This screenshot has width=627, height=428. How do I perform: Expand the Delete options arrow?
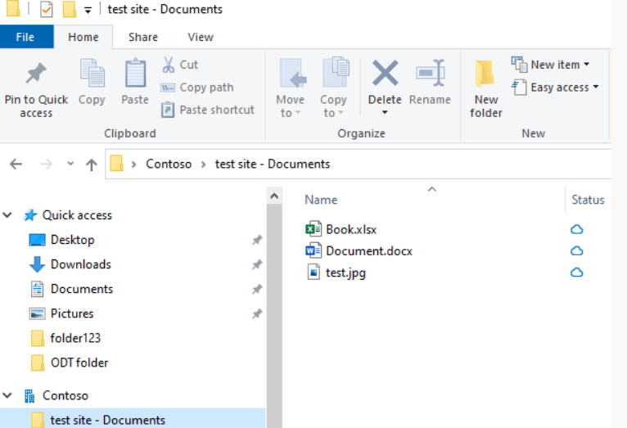[x=385, y=112]
